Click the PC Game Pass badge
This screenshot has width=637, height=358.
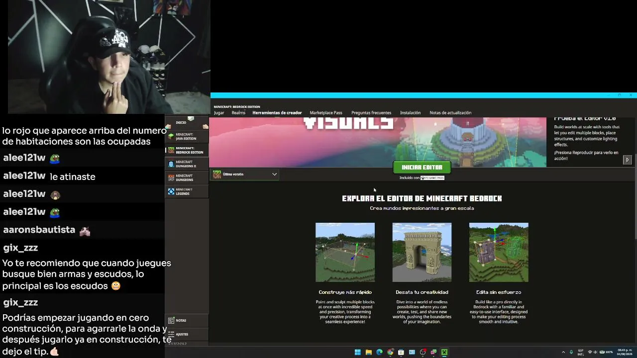point(432,178)
